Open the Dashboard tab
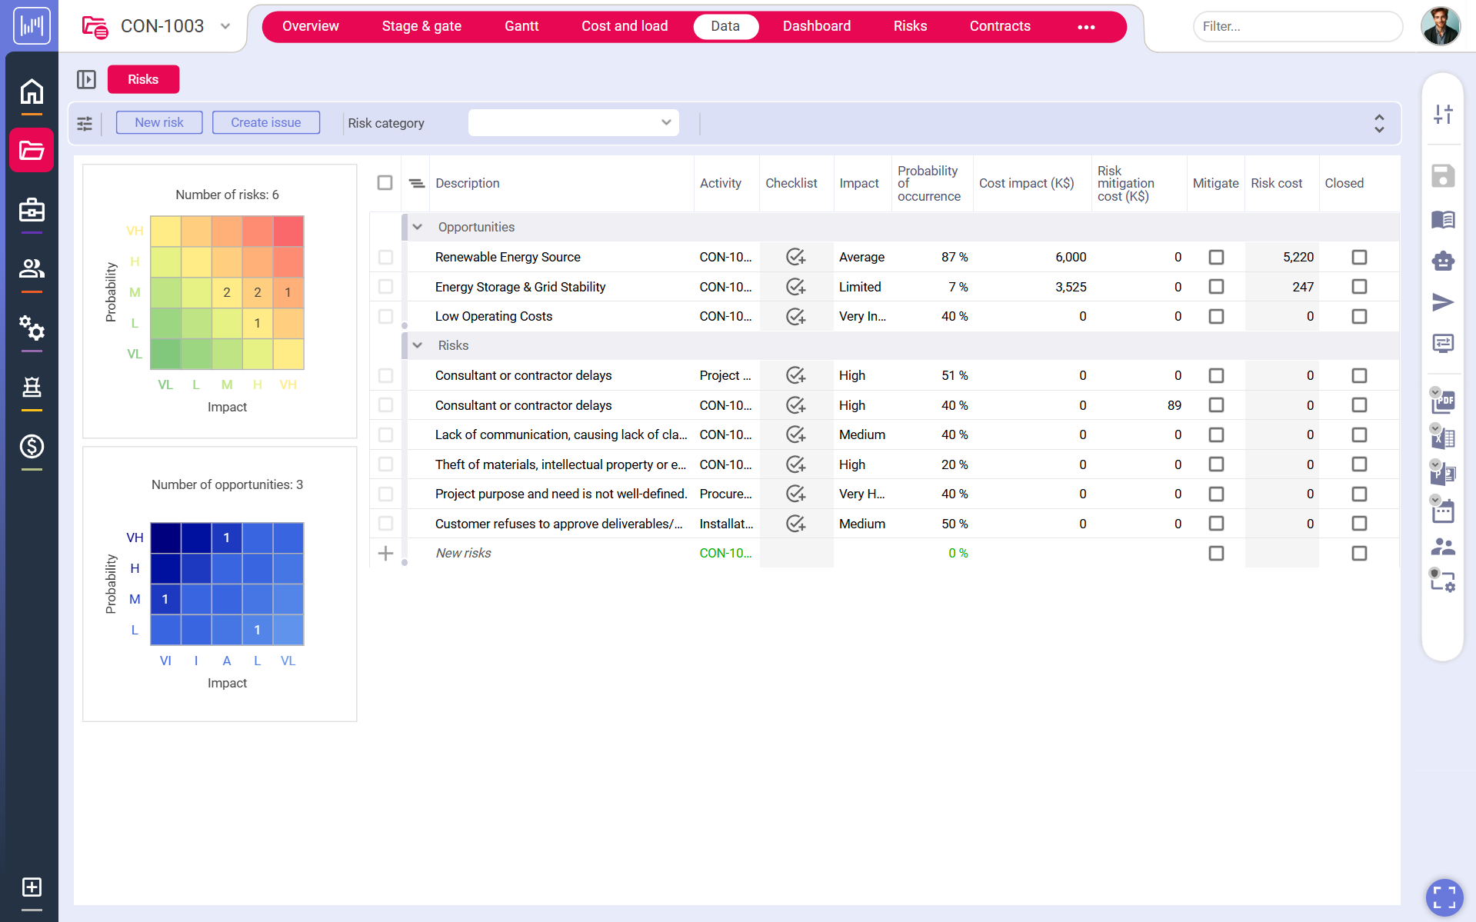 [816, 26]
